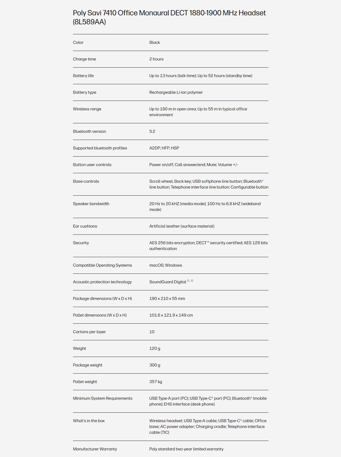Image resolution: width=341 pixels, height=457 pixels.
Task: Select the What's in the box contents
Action: click(x=208, y=427)
